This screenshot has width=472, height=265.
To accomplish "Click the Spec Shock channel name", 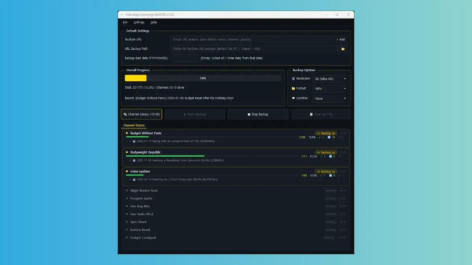I will point(138,222).
